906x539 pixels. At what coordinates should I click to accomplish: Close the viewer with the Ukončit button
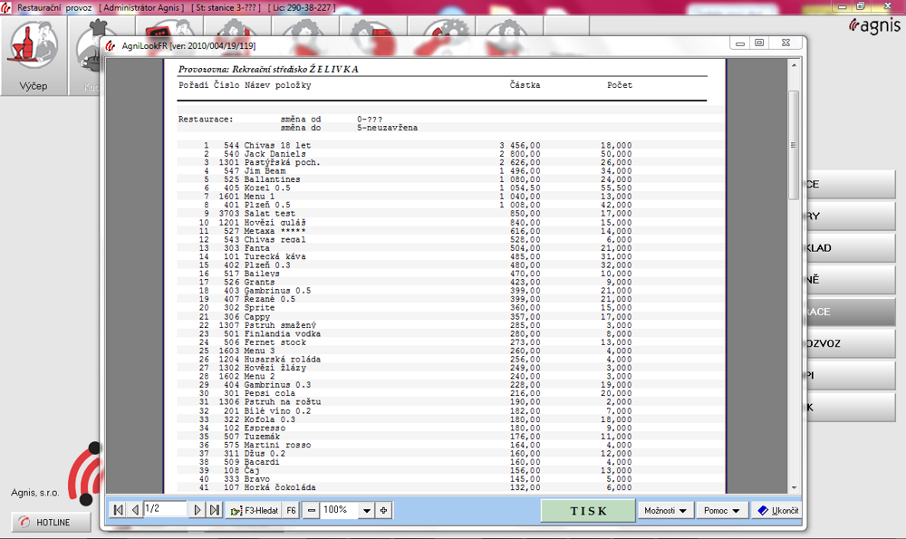point(777,511)
